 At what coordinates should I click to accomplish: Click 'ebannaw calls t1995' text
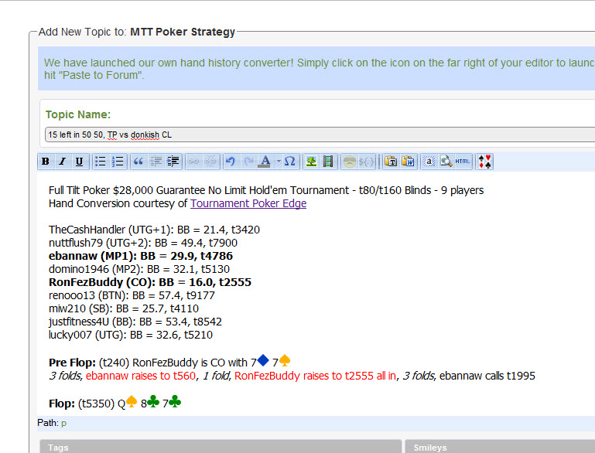(487, 376)
